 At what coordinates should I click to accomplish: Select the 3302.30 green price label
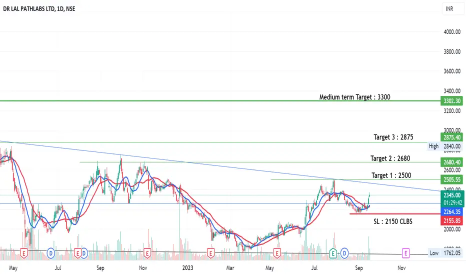pyautogui.click(x=451, y=101)
